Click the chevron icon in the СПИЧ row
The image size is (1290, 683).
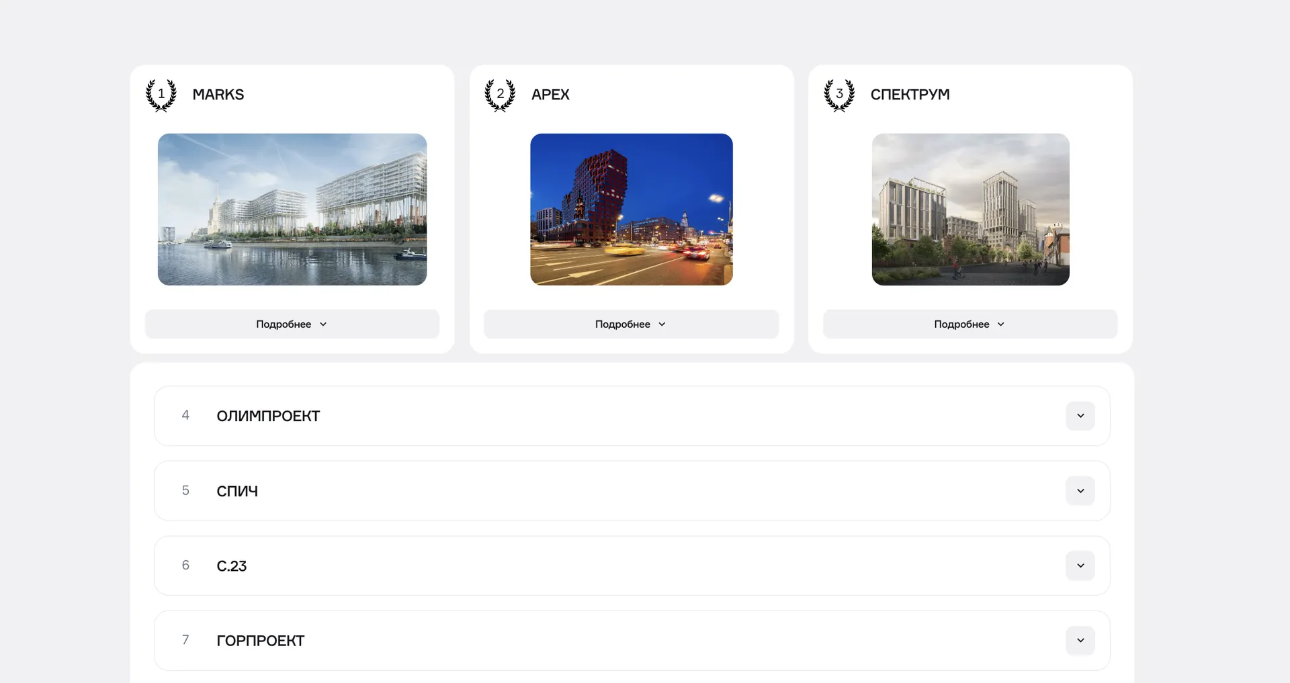(x=1080, y=490)
